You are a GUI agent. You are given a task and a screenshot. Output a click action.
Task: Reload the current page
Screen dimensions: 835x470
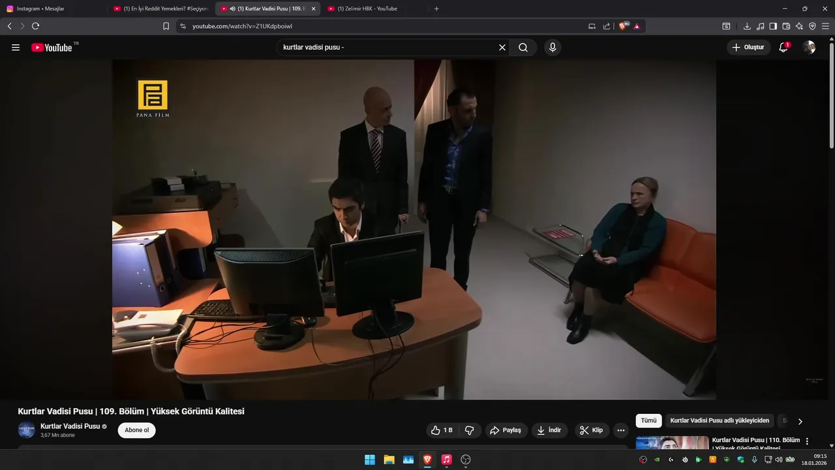pos(35,26)
